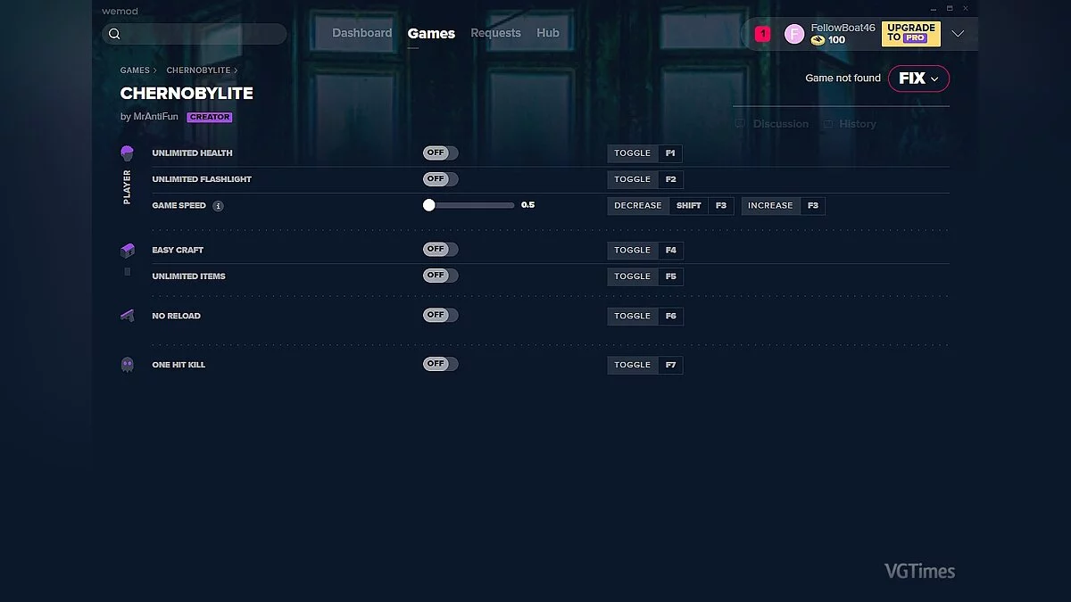This screenshot has width=1071, height=602.
Task: Click the weapon gun category icon
Action: [x=127, y=316]
